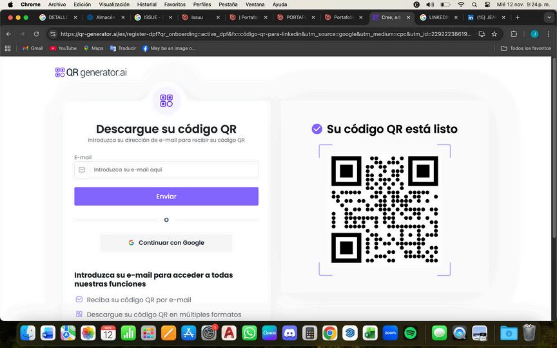This screenshot has width=557, height=348.
Task: Open the Apple menu
Action: pos(10,5)
